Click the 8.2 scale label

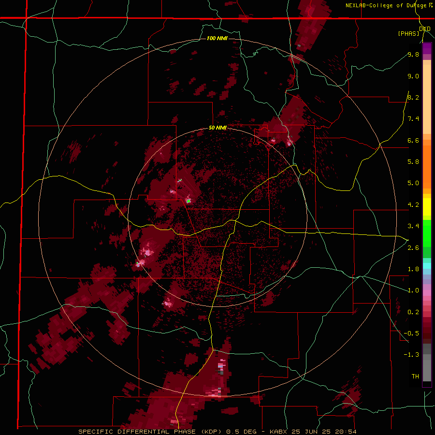(413, 97)
